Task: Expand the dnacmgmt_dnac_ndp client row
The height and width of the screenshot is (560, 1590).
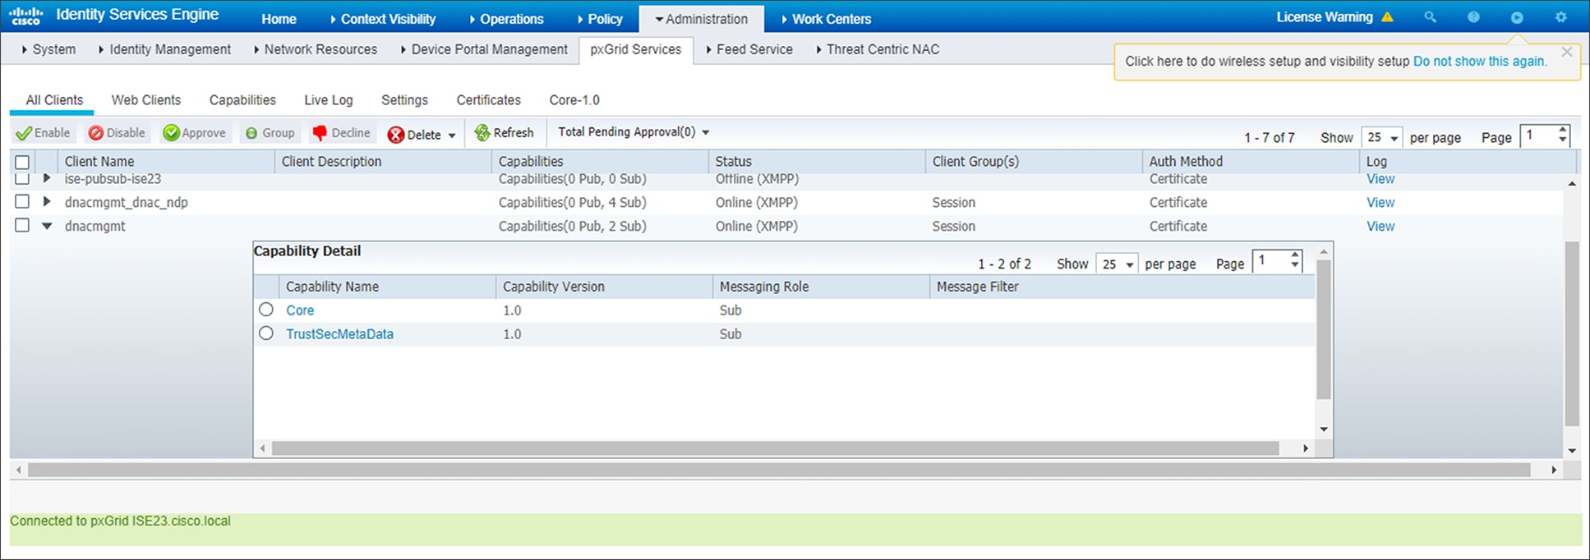Action: point(47,201)
